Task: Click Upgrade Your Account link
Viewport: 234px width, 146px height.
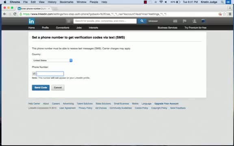Action: click(x=167, y=103)
